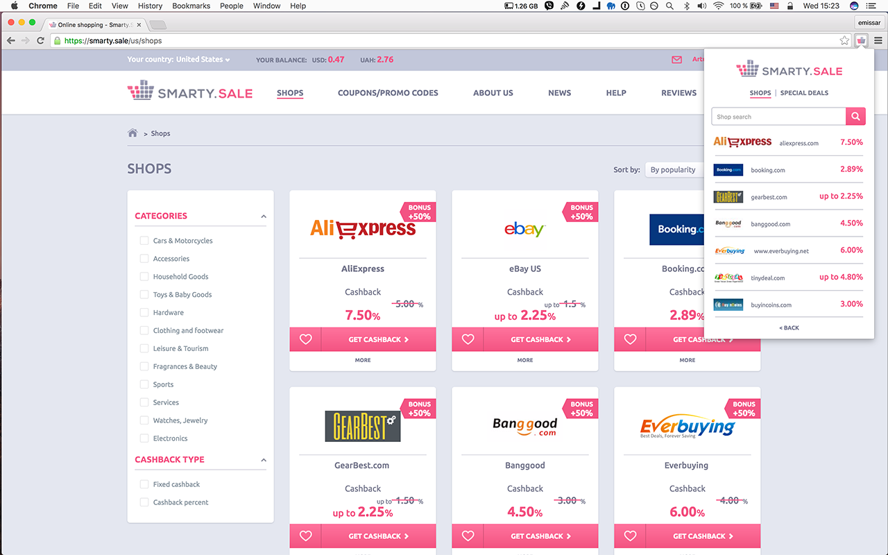
Task: Click the magnifier search button in popup
Action: (855, 117)
